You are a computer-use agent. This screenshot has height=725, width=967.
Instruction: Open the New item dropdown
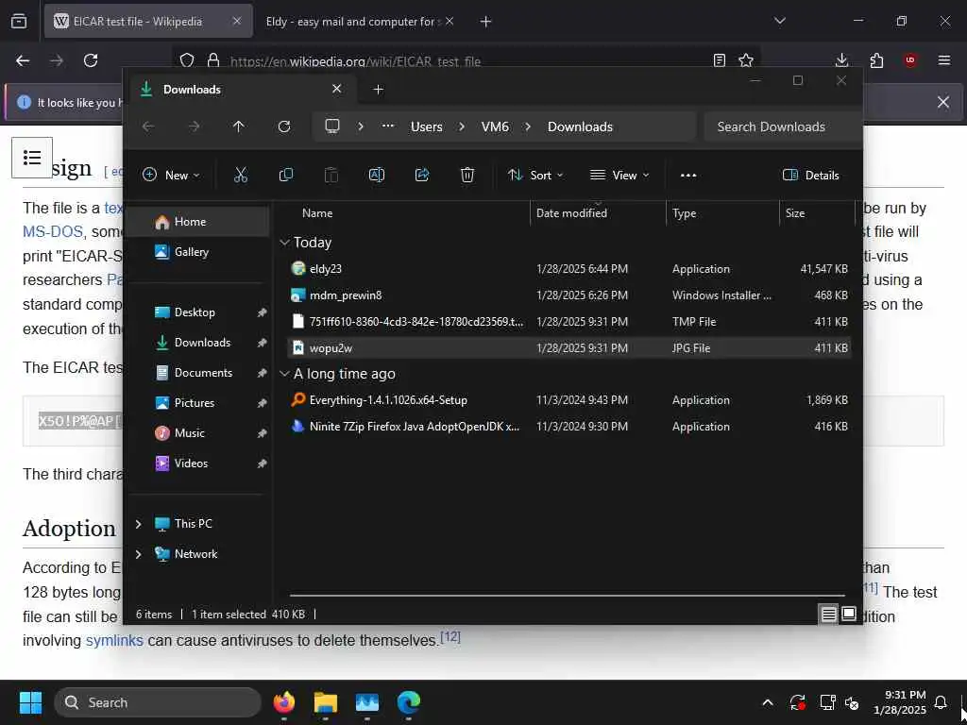171,175
